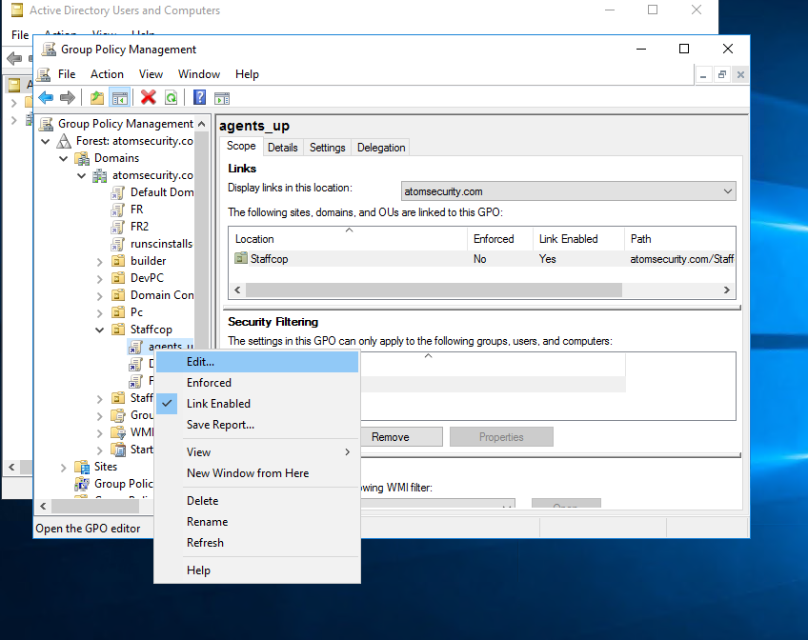Click the Links list horizontal scrollbar
The height and width of the screenshot is (640, 808).
[x=429, y=290]
